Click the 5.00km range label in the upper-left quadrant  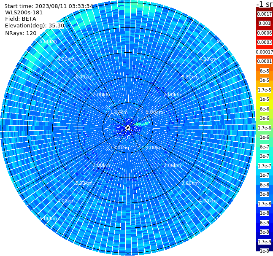48,41
